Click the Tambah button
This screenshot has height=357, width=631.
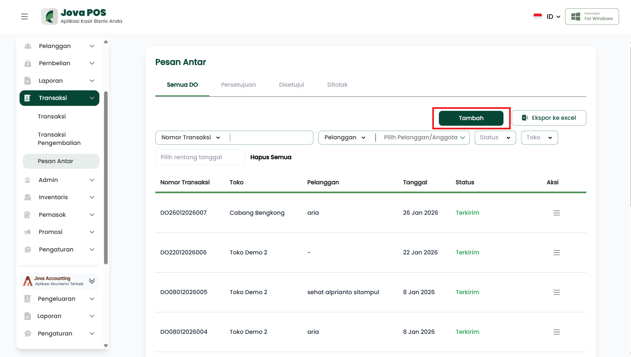471,118
